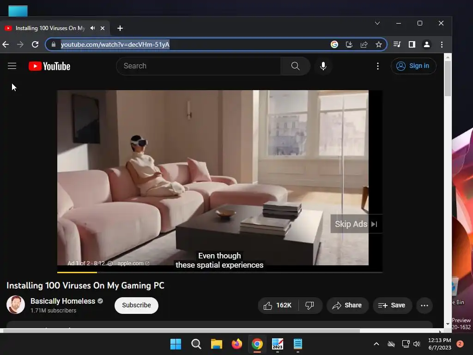Skip the Apple ad
The image size is (473, 355).
(356, 224)
